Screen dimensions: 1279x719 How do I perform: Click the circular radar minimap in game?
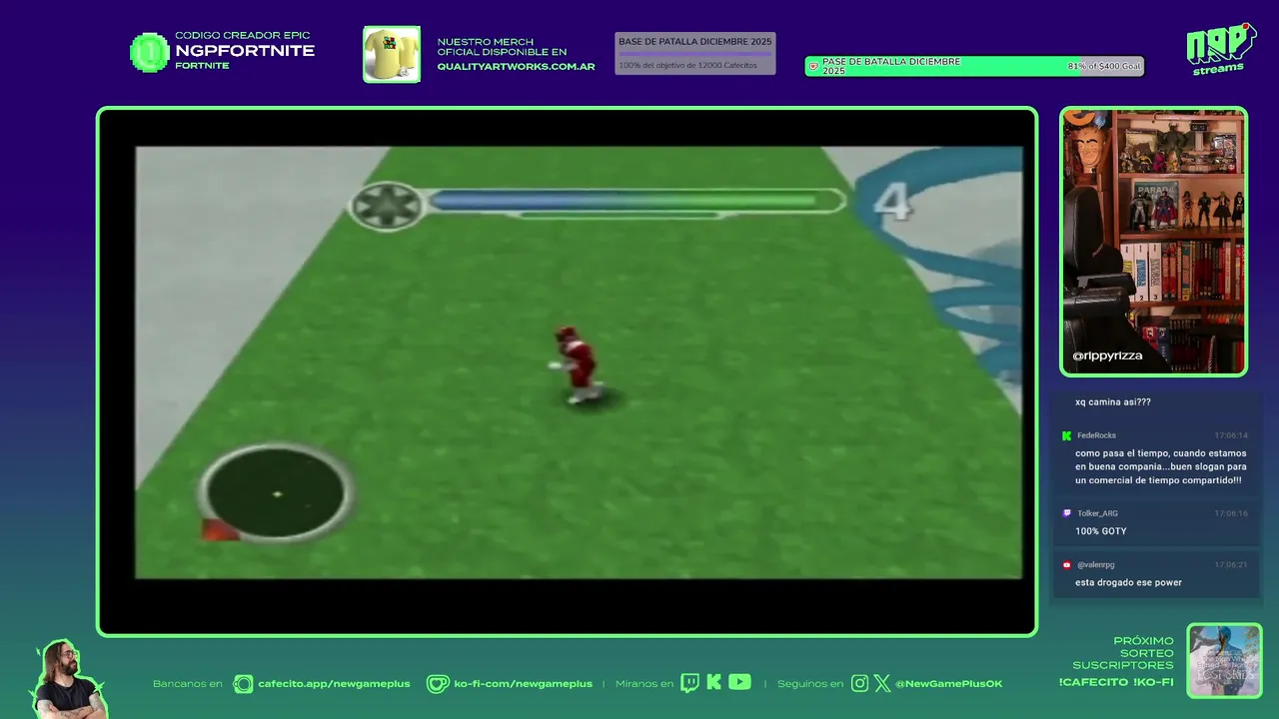(x=276, y=493)
